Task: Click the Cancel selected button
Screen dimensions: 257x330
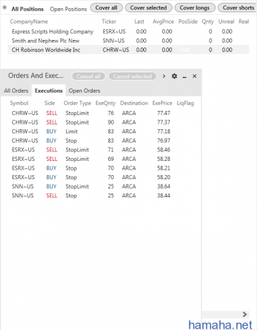Action: [x=133, y=76]
